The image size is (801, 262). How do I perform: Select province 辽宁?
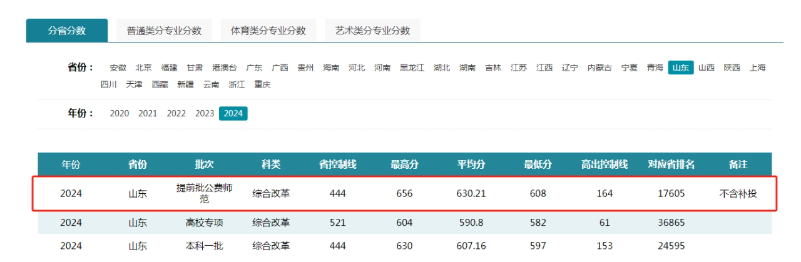[x=570, y=68]
